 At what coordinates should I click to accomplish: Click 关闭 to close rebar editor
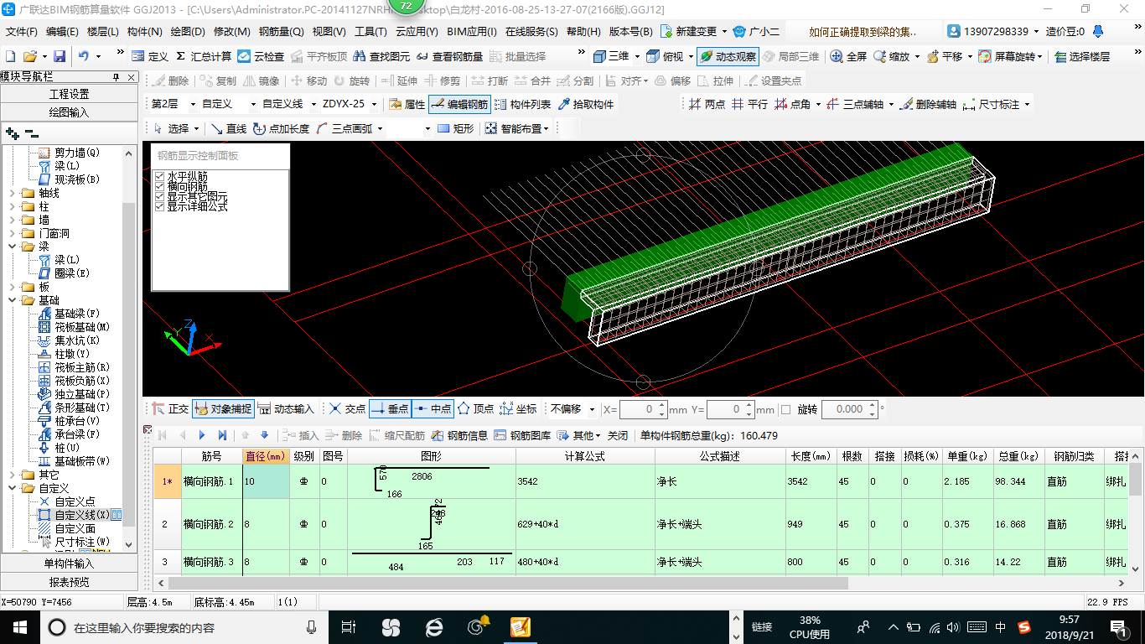(618, 435)
